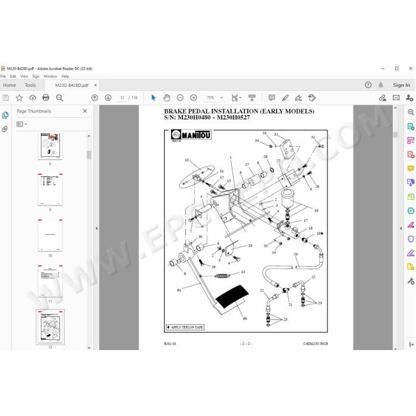Activate the hand pan tool
Viewport: 416px width, 416px height.
(166, 98)
